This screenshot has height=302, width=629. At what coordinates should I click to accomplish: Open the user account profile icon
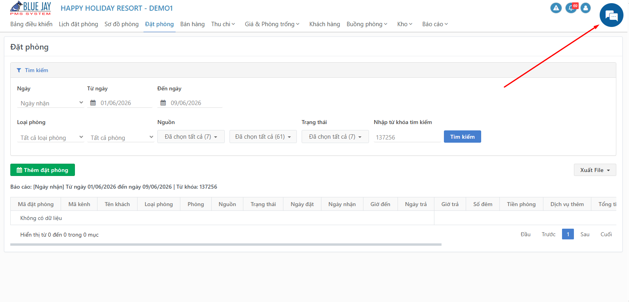[x=585, y=8]
